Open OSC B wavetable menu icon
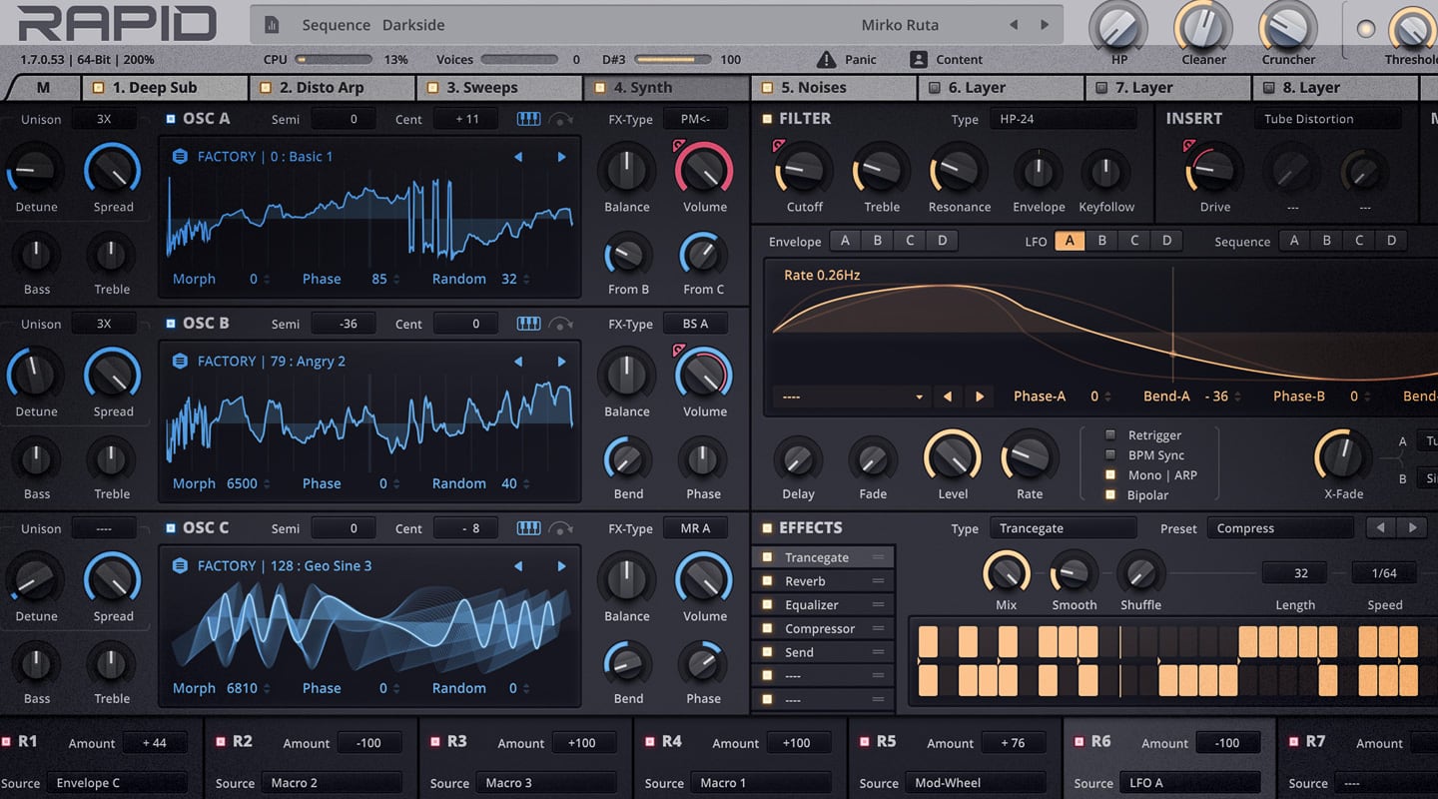This screenshot has width=1438, height=799. (180, 362)
